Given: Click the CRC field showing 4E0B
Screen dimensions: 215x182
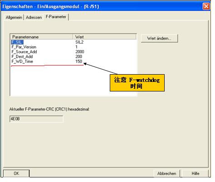Looking at the screenshot, I should pos(36,119).
